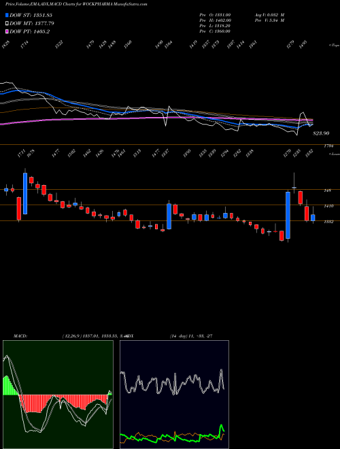This screenshot has height=449, width=340.
Task: Click the 1794 axis label
Action: click(328, 146)
